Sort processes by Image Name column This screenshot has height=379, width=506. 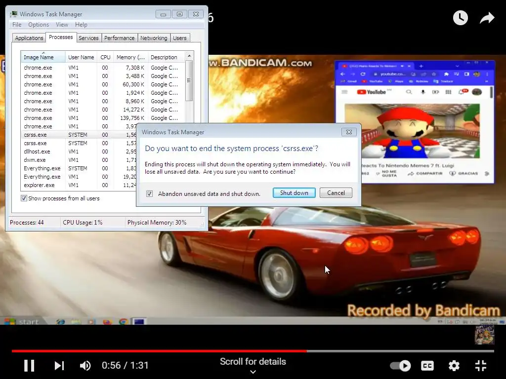[43, 57]
